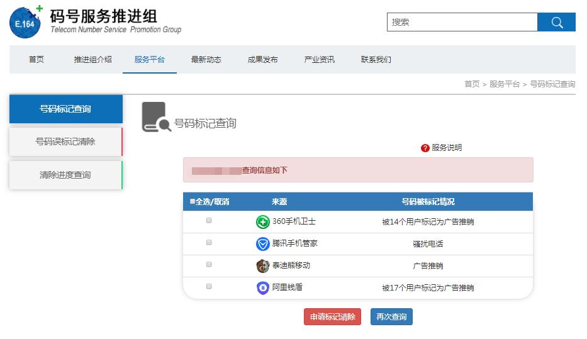
Task: Click the blue 再次查询 button
Action: (391, 317)
